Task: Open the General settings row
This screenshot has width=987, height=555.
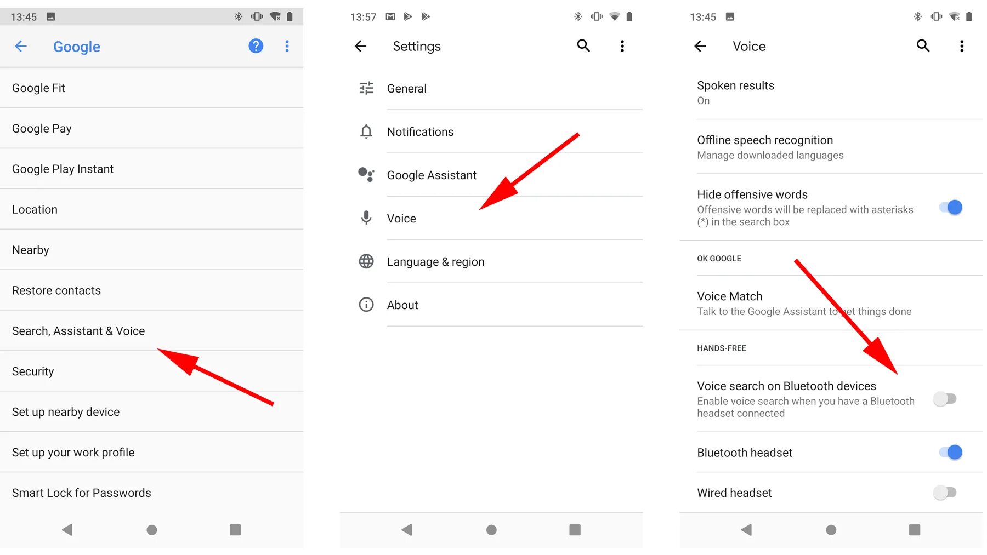Action: coord(491,88)
